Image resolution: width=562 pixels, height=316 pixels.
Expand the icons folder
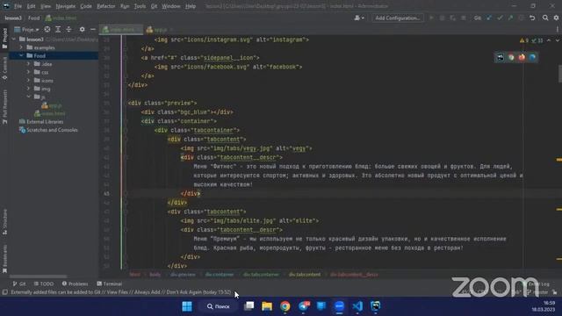tap(28, 80)
